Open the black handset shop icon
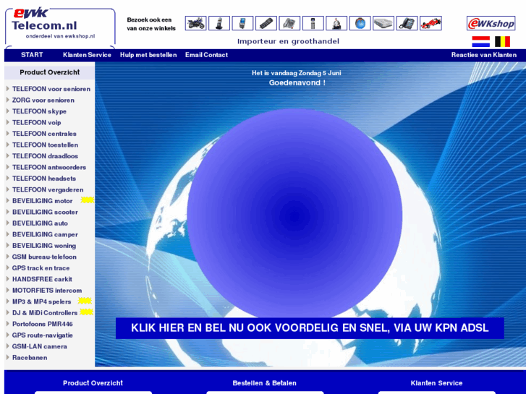Image resolution: width=526 pixels, height=394 pixels. click(x=266, y=23)
